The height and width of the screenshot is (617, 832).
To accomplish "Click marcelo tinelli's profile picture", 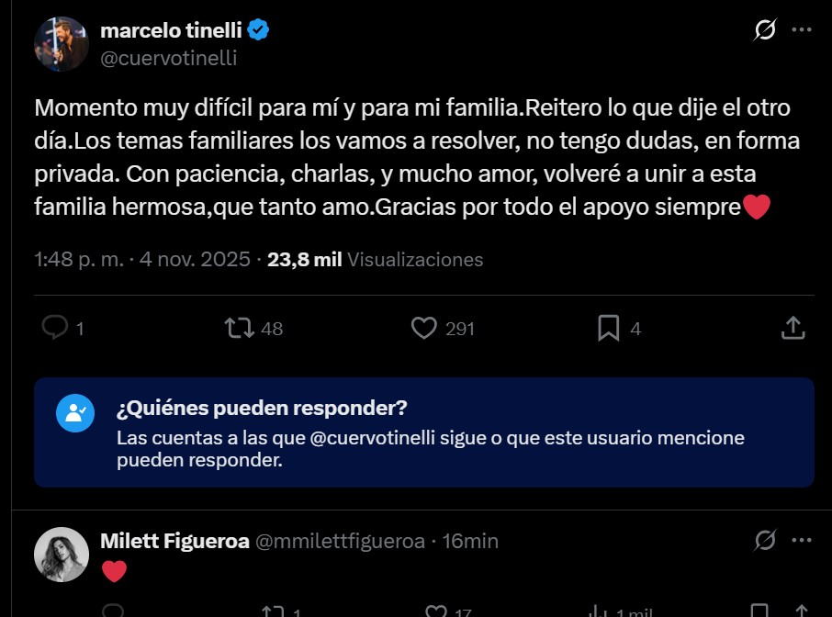I will coord(62,44).
